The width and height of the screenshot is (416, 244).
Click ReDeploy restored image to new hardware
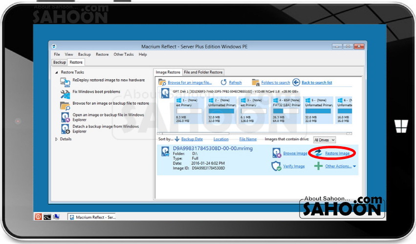[109, 80]
